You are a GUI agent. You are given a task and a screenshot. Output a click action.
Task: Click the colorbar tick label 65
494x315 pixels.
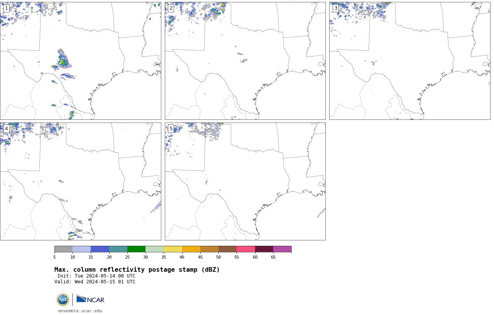tap(273, 257)
